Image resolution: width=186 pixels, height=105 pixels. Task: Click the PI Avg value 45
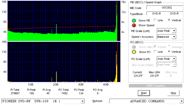click(x=48, y=93)
